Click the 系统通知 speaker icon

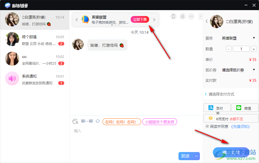12,79
